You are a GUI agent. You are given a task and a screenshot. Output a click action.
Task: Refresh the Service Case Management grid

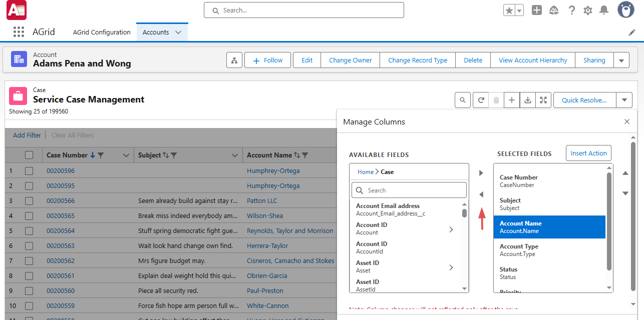tap(481, 100)
